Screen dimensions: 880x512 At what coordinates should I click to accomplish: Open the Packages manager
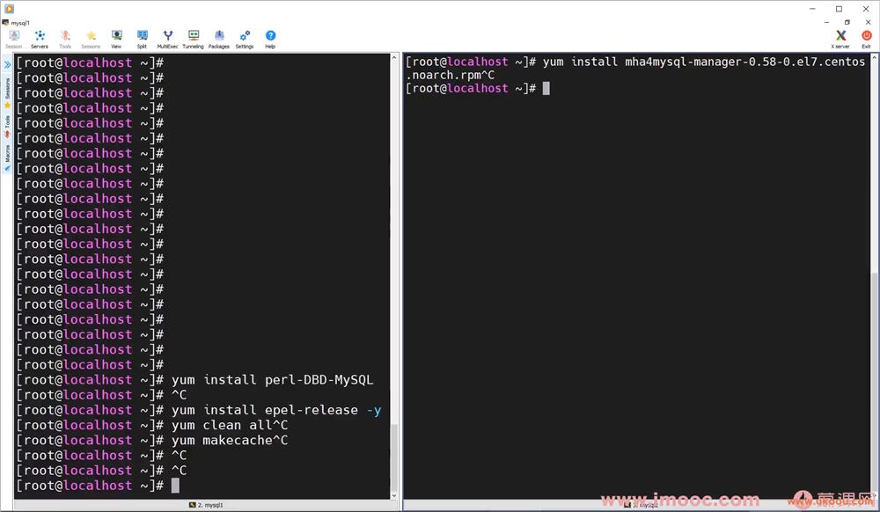(x=218, y=38)
